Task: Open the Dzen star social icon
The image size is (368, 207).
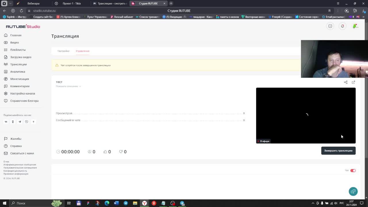Action: tap(33, 122)
